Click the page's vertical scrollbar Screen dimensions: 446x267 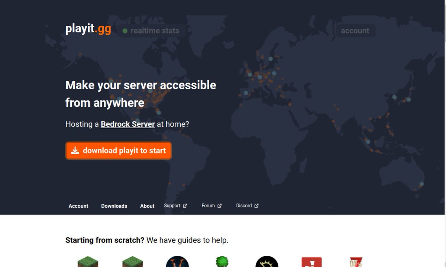445,133
